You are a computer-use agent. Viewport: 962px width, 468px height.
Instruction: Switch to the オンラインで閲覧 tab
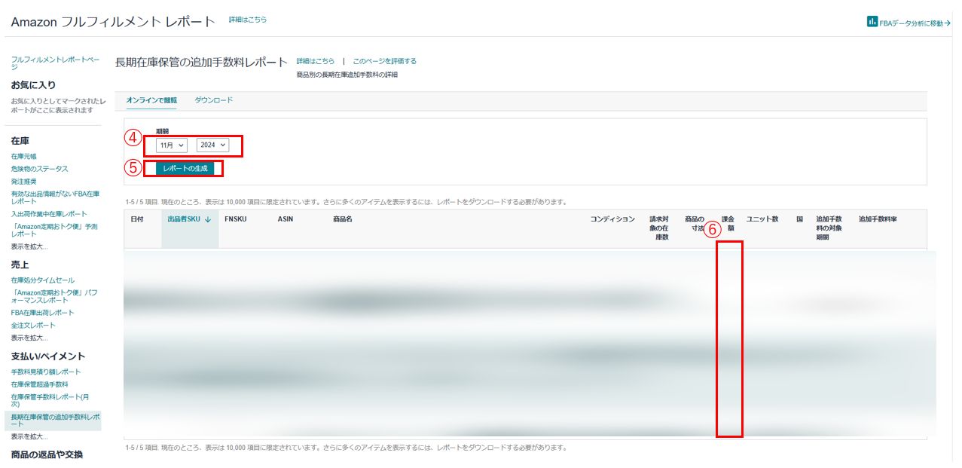tap(151, 100)
